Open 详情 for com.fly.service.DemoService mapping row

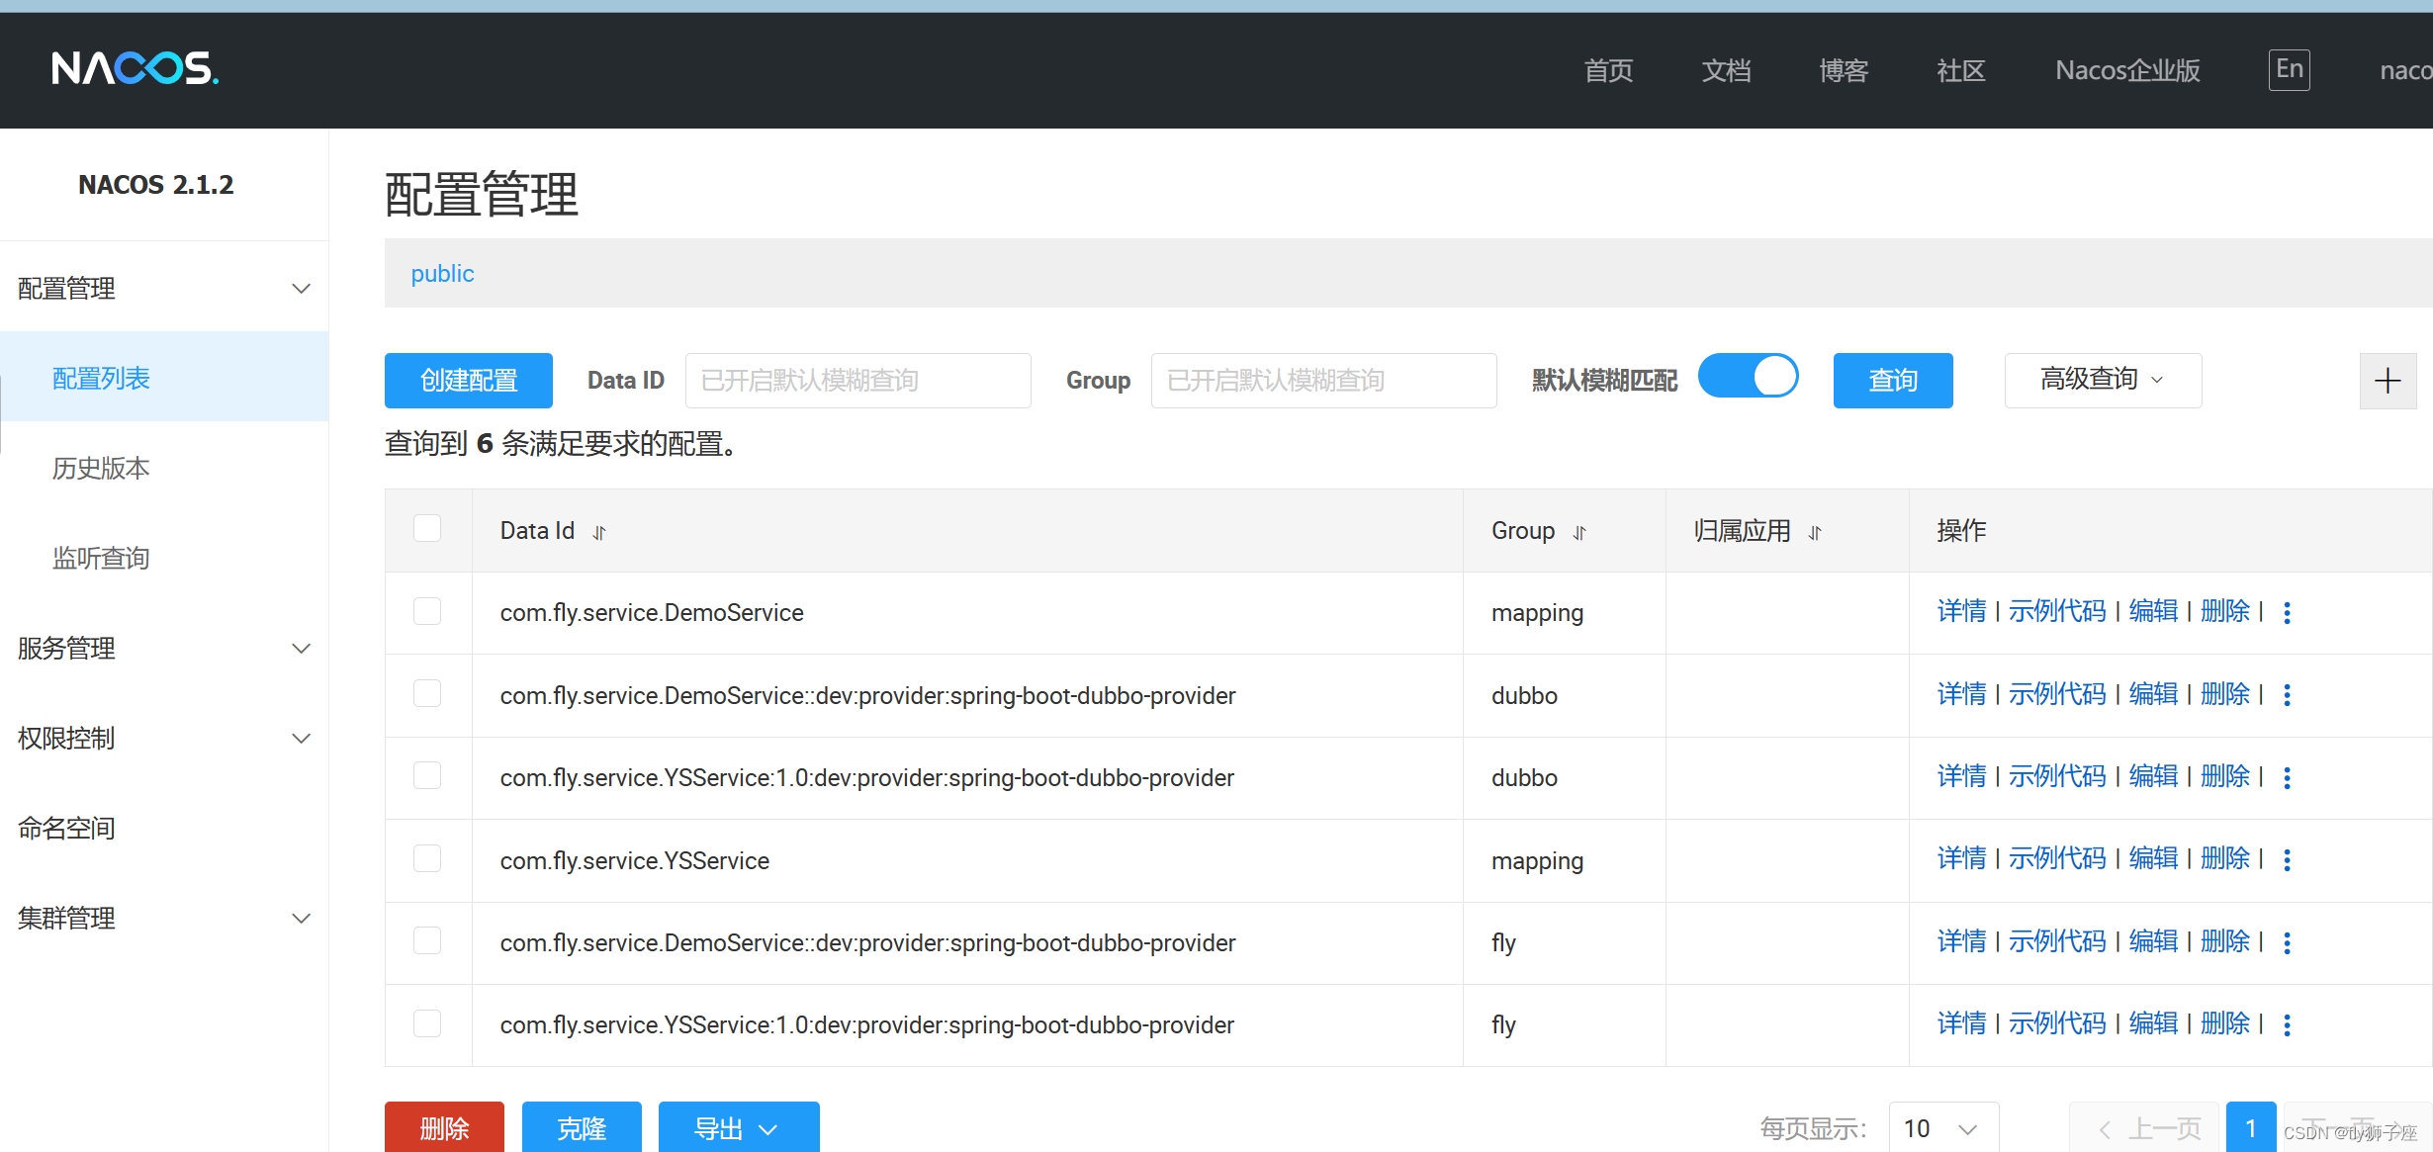click(x=1961, y=611)
